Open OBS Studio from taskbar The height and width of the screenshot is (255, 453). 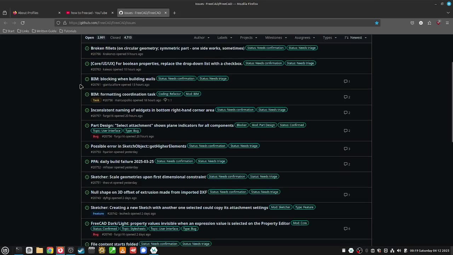[71, 250]
